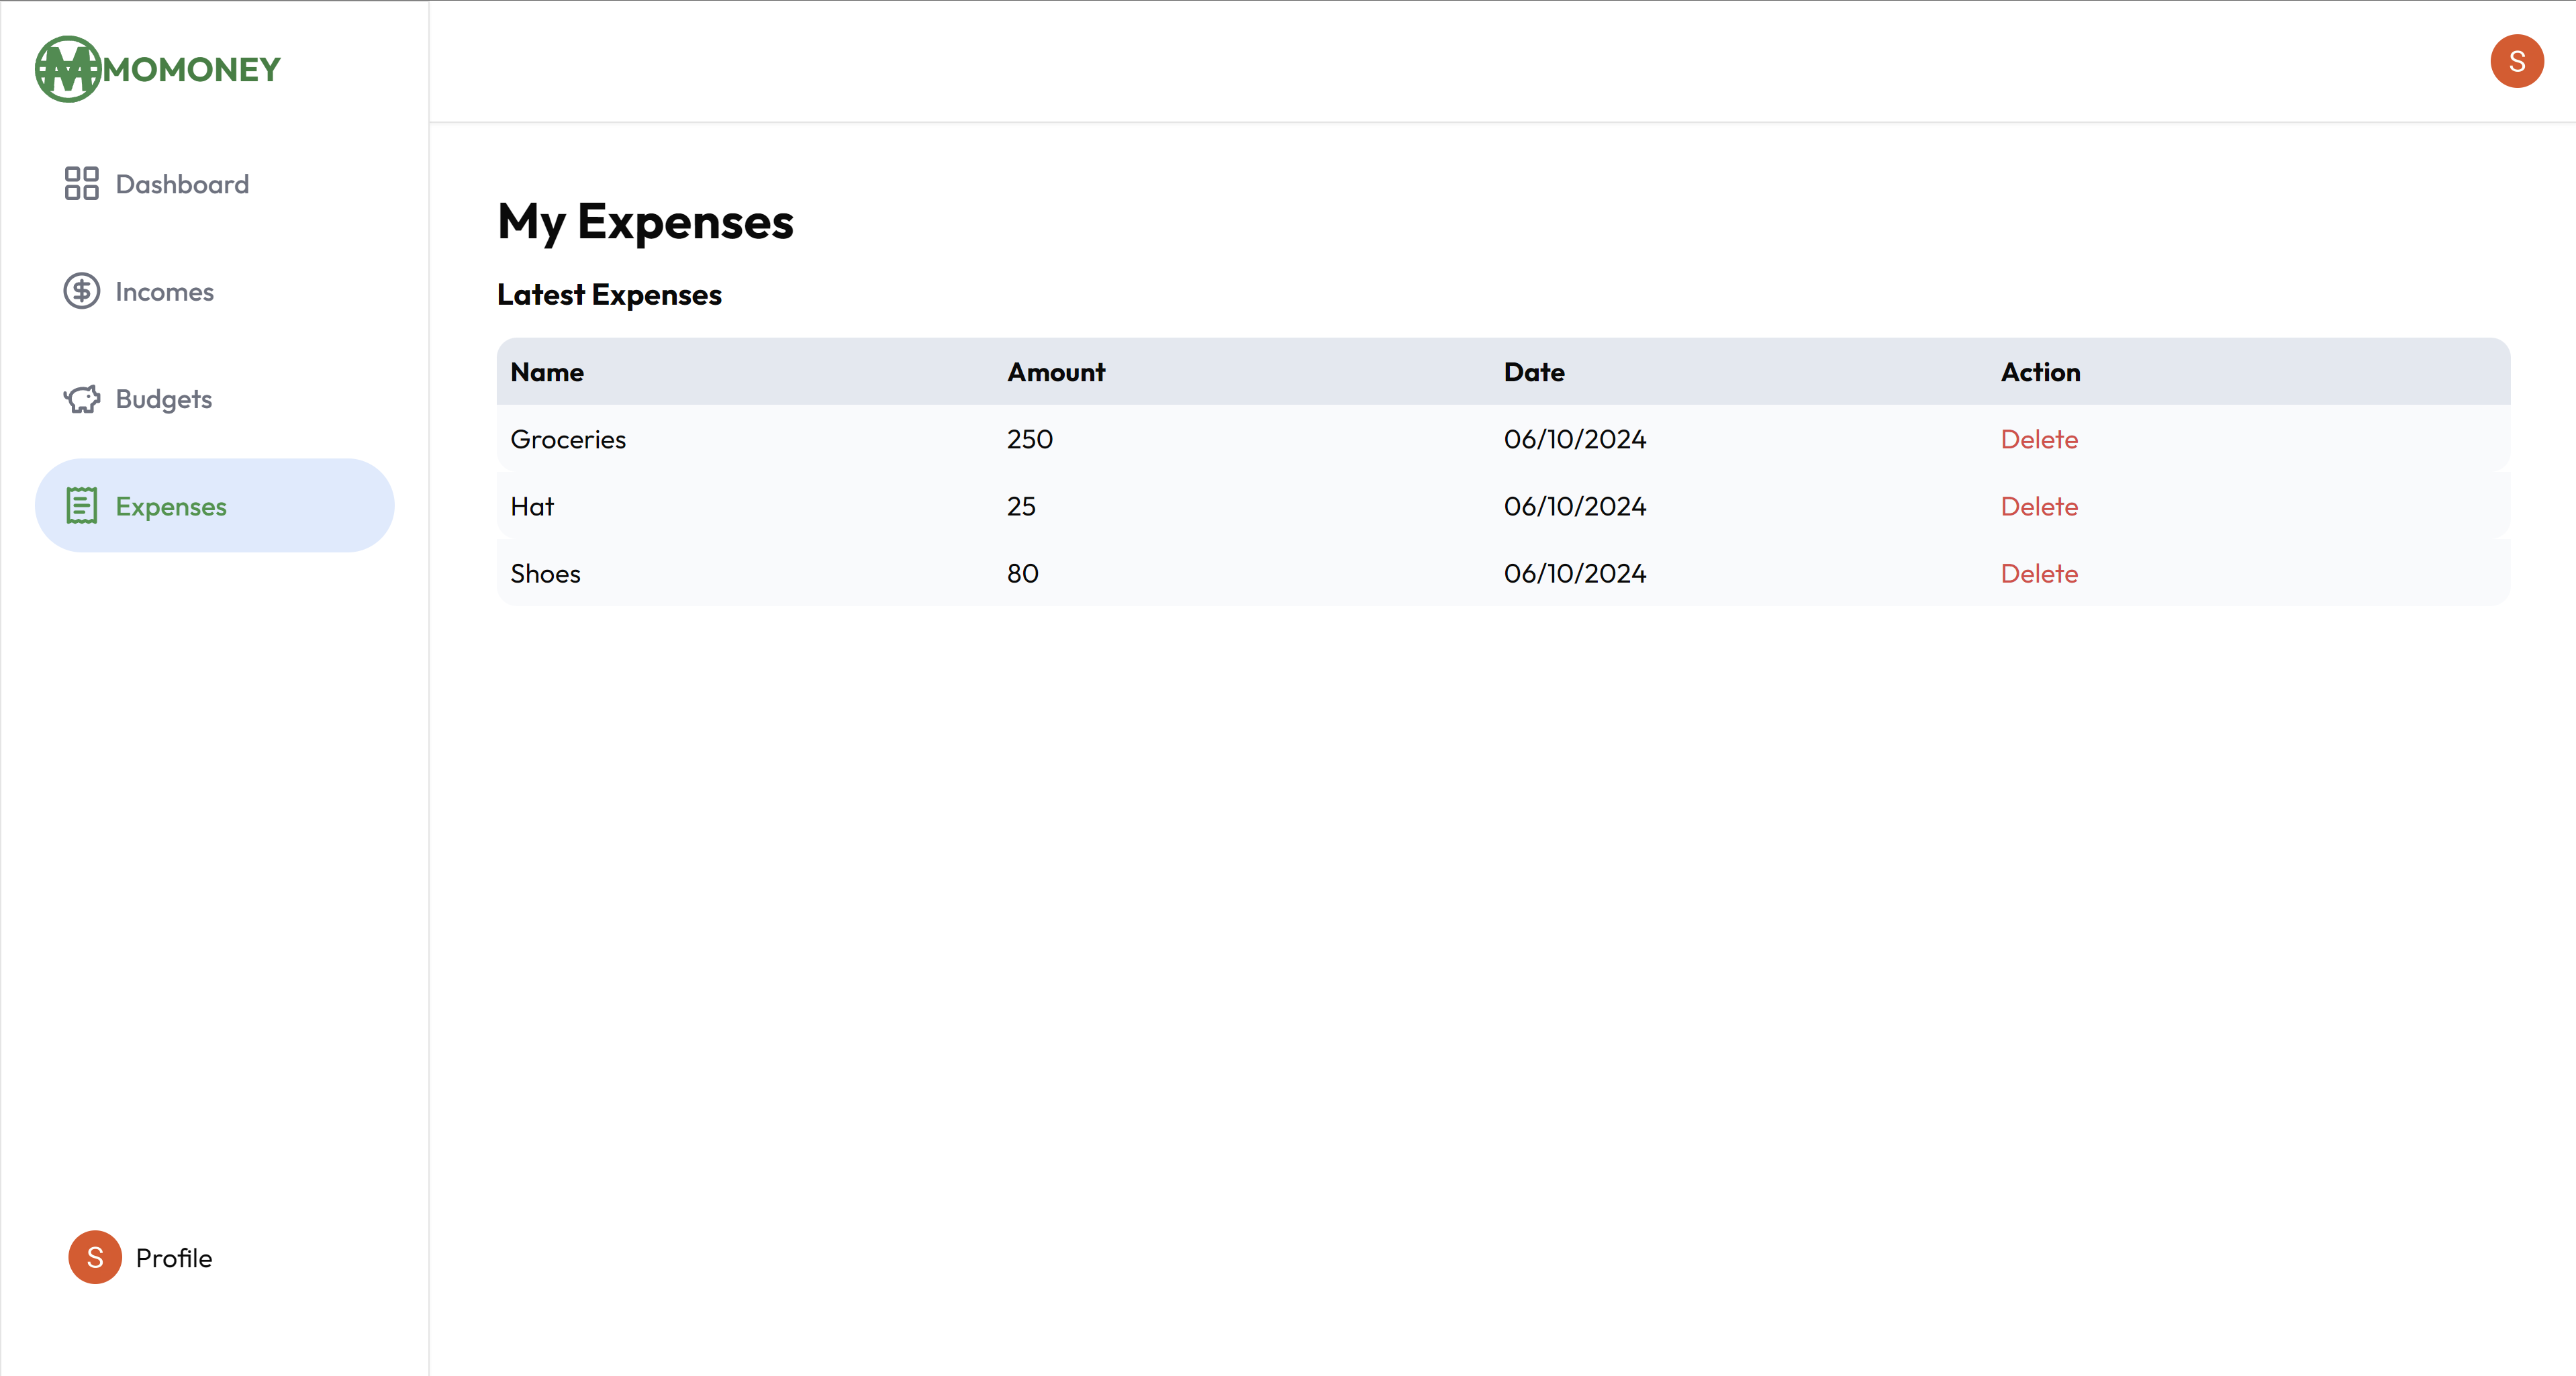
Task: Select the Expenses menu item
Action: (171, 506)
